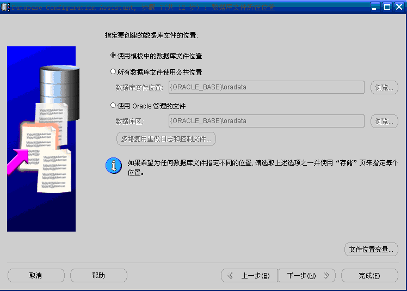
Task: Click the left chevron on 上一步(B) button
Action: pos(230,275)
